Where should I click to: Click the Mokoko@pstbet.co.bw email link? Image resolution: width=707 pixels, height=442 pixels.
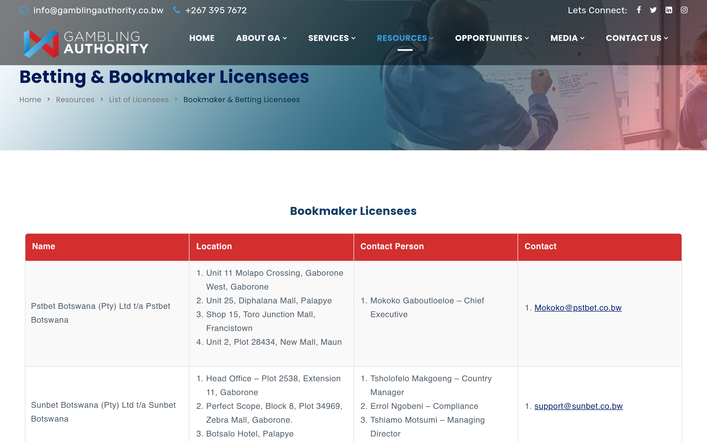pos(578,307)
